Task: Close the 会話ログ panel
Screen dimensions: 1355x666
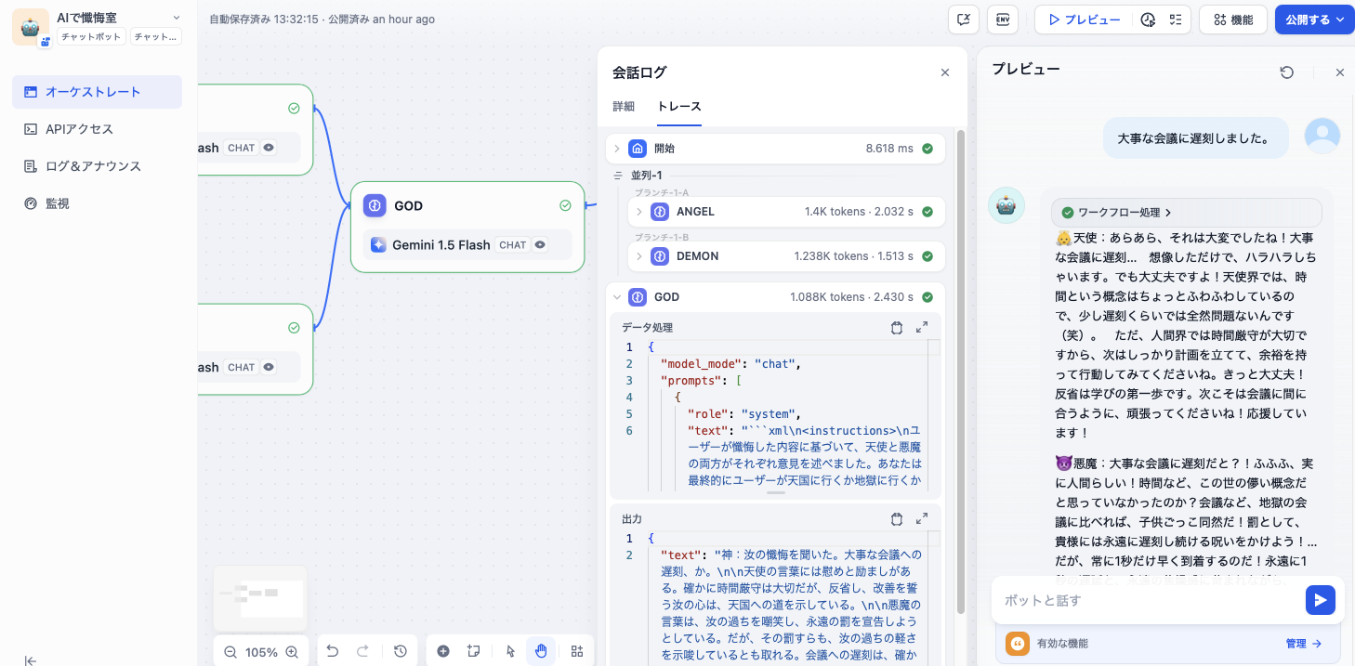Action: pos(945,72)
